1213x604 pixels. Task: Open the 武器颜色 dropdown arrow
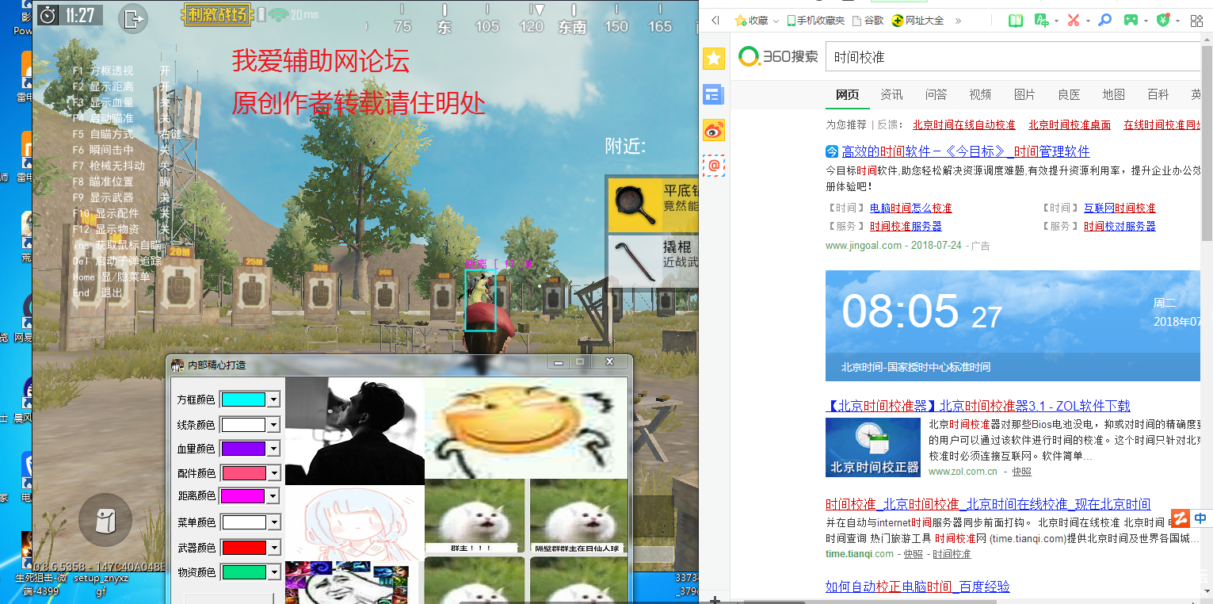tap(274, 548)
